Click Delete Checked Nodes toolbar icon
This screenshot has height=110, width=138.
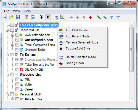[x=63, y=17]
